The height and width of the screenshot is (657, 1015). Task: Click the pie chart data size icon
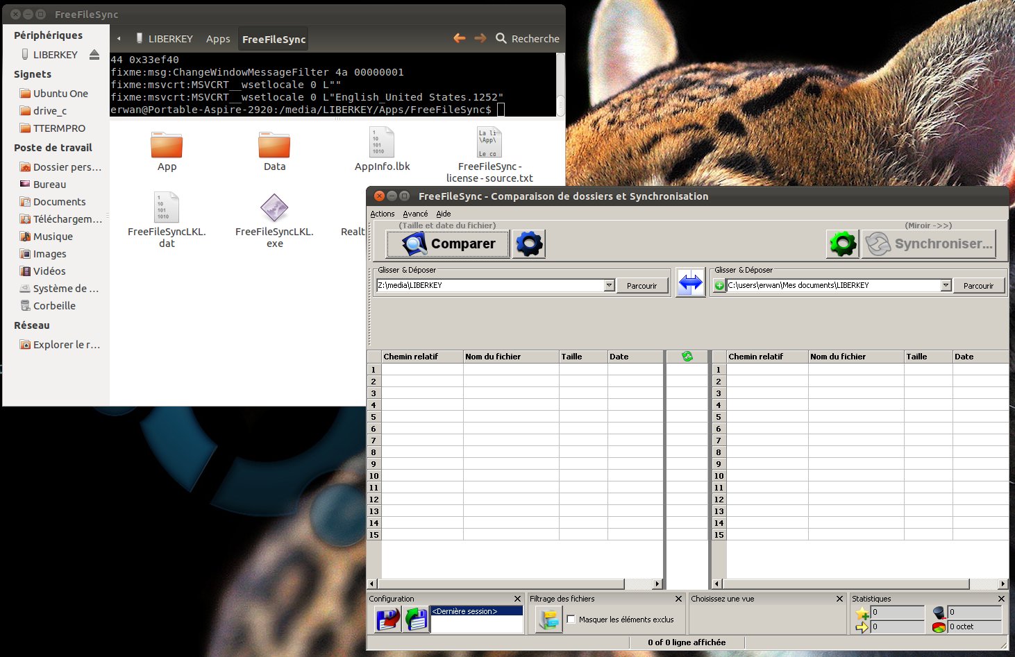point(939,627)
